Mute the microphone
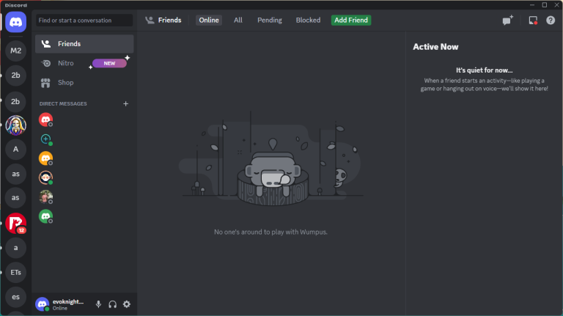Screen dimensions: 563x316 tap(98, 304)
